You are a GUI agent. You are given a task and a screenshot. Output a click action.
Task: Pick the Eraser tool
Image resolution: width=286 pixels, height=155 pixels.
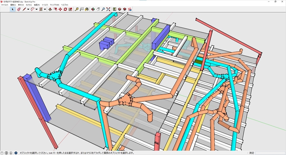(19, 9)
